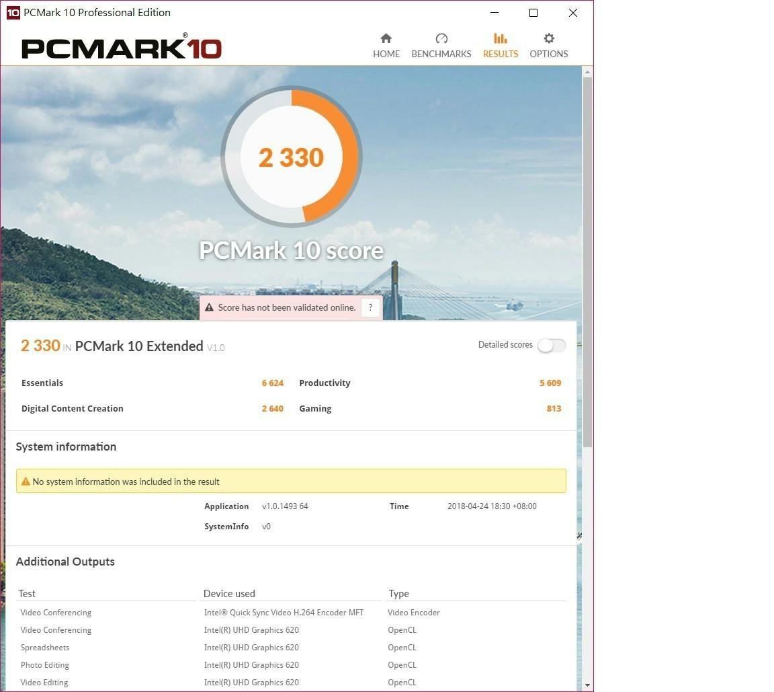Screen dimensions: 774x692
Task: Click the Home house icon
Action: click(386, 38)
